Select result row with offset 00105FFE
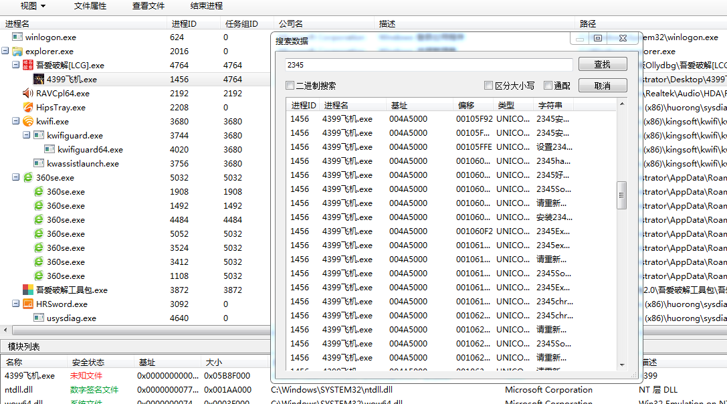 (451, 146)
